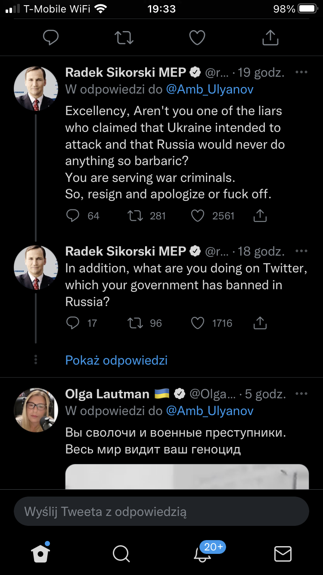Image resolution: width=323 pixels, height=575 pixels.
Task: Go to Home tab in bottom bar
Action: 41,553
